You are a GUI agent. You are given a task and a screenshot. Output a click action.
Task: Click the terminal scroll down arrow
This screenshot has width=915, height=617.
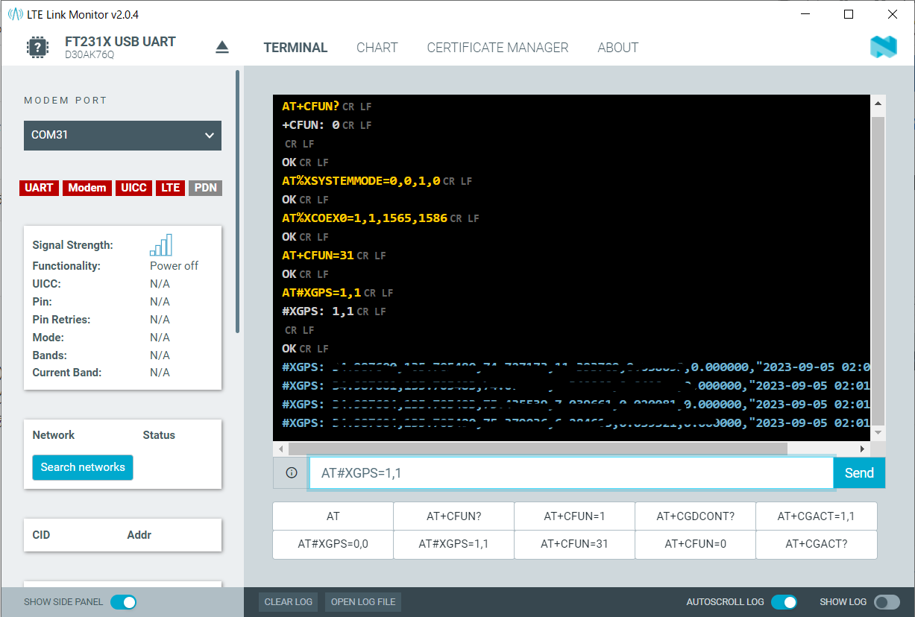click(878, 433)
